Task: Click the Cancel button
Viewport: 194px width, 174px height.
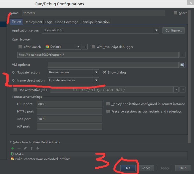Action: pyautogui.click(x=146, y=168)
